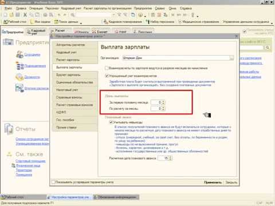275x206 pixels.
Task: Open Мои задачи from the toolbar
Action: click(40, 22)
